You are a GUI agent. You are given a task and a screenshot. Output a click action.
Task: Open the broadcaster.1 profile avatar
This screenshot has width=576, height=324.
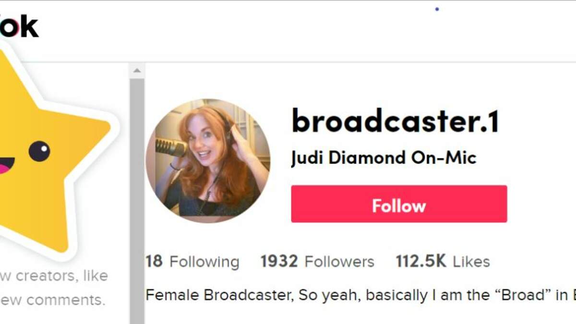(x=208, y=161)
